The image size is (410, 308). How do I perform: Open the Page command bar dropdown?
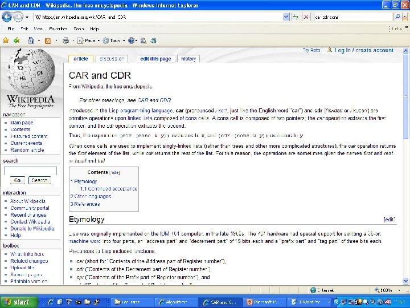tap(89, 40)
